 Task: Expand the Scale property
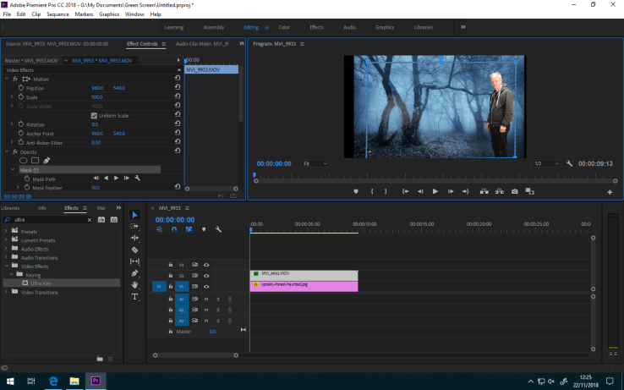tap(12, 96)
